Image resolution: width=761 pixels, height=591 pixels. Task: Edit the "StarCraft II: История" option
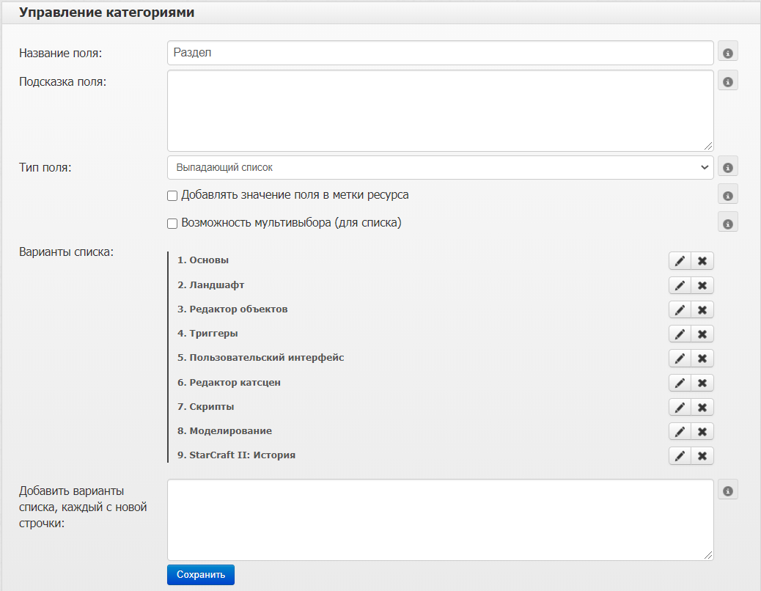(x=680, y=455)
